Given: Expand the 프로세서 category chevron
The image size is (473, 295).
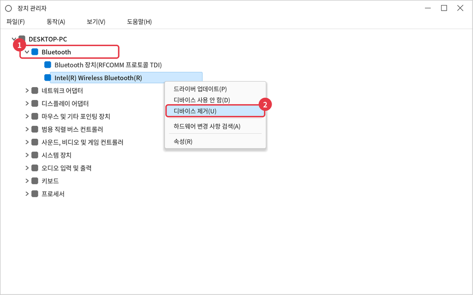Looking at the screenshot, I should (x=27, y=194).
